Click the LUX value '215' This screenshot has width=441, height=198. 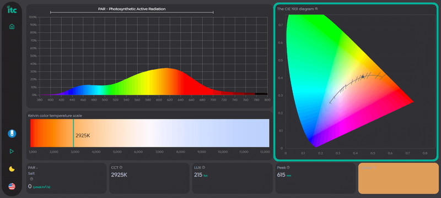pyautogui.click(x=198, y=175)
